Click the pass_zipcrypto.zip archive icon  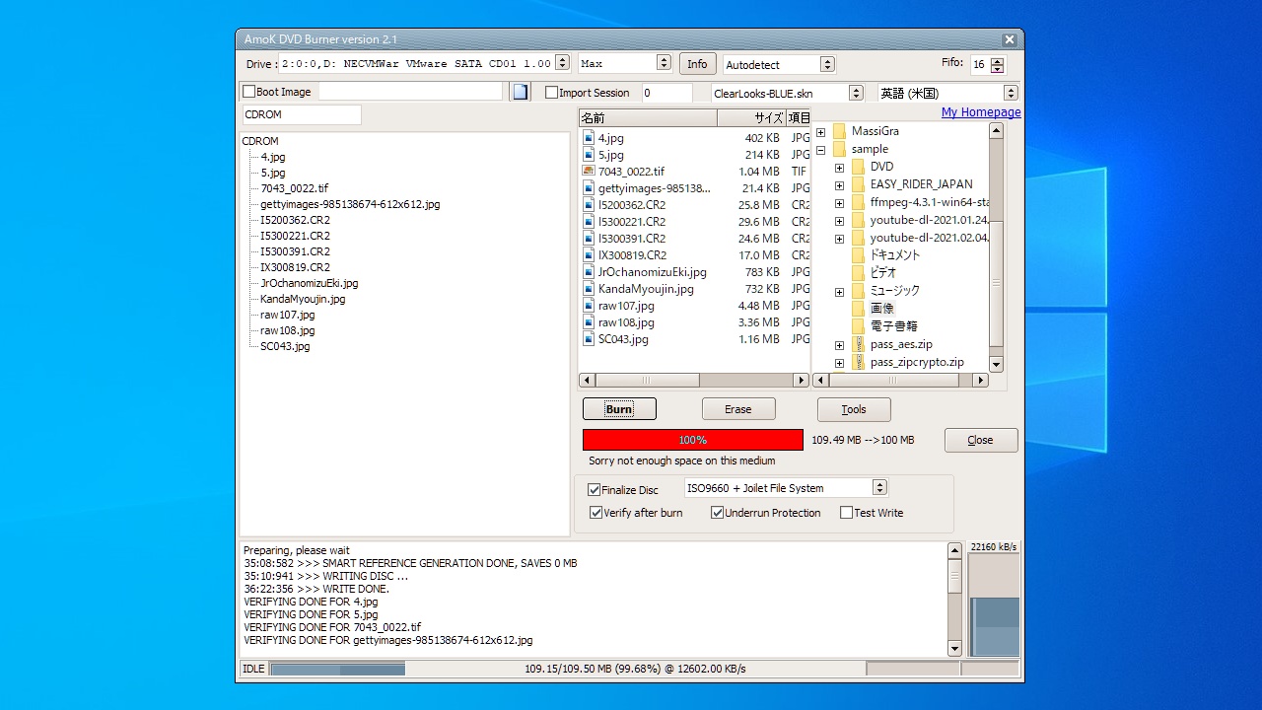[858, 362]
